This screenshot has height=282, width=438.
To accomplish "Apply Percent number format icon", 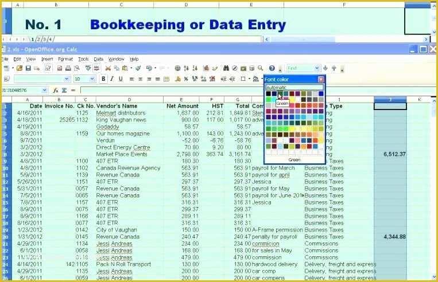I will pyautogui.click(x=186, y=79).
